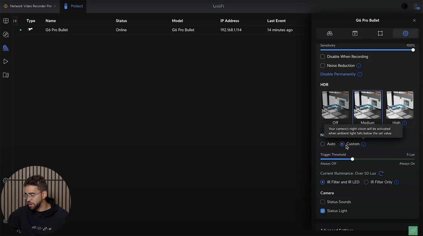Click info icon next to Custom
423x236 pixels.
coord(363,144)
